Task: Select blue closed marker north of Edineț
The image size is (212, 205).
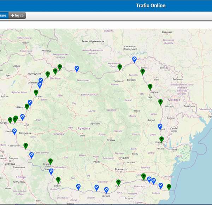Action: (134, 60)
